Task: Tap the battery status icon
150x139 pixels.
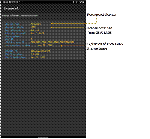Action: point(83,2)
